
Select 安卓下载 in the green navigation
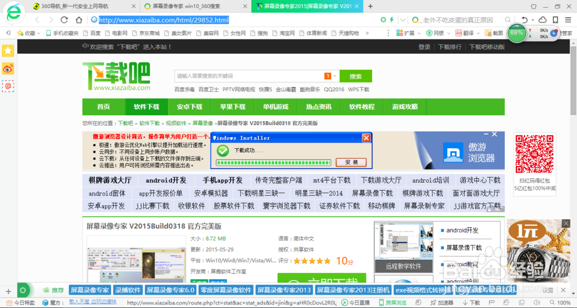click(x=189, y=107)
